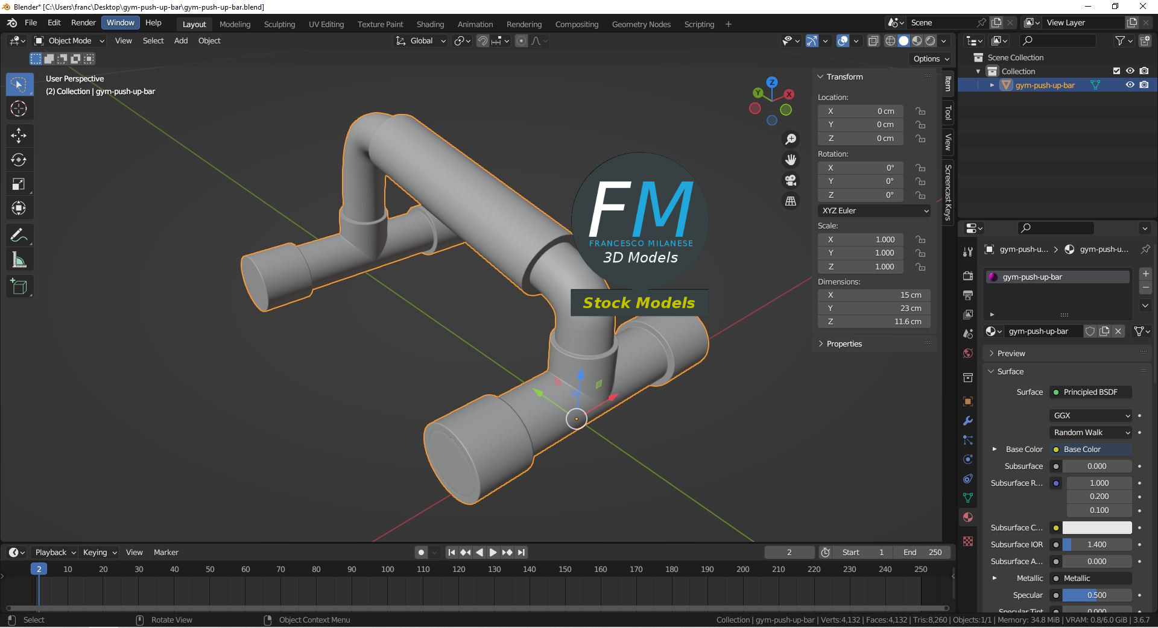This screenshot has height=628, width=1158.
Task: Activate the Scale tool
Action: click(19, 184)
